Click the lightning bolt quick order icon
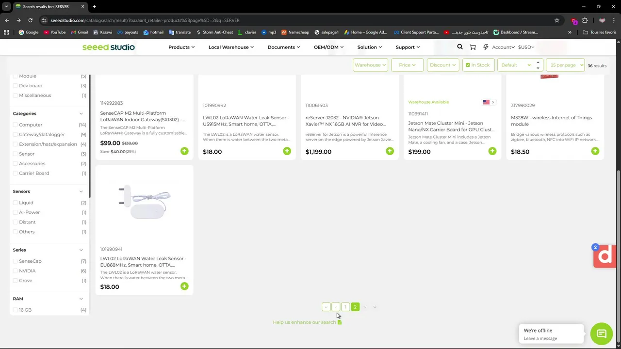This screenshot has height=349, width=621. (x=486, y=47)
